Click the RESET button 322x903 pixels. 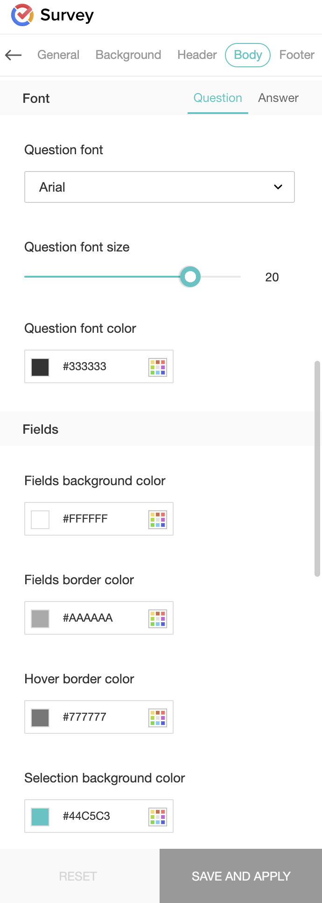pos(78,876)
